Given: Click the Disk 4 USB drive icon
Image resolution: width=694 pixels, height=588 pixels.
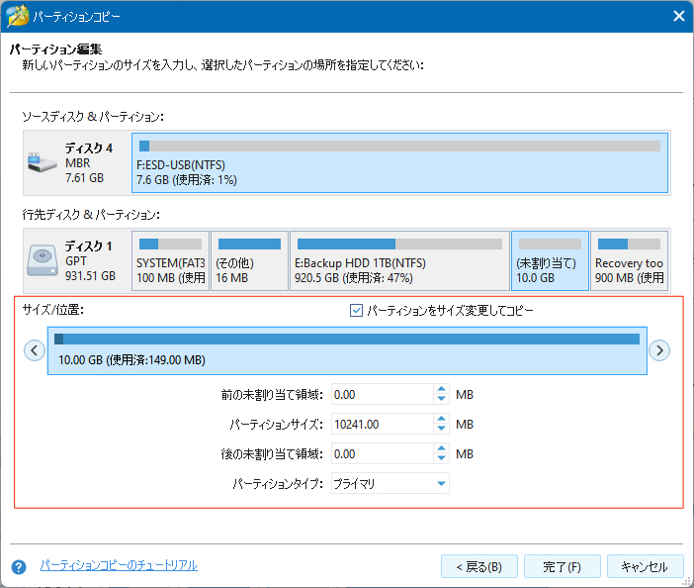Looking at the screenshot, I should click(42, 163).
